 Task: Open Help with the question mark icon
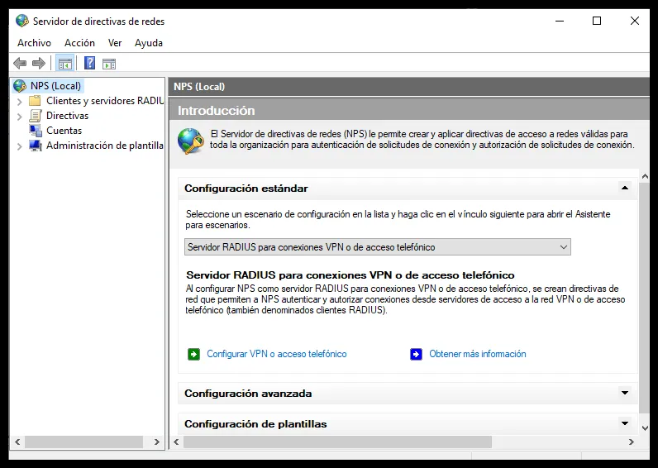pos(90,64)
